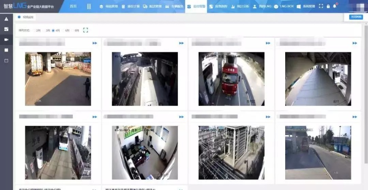368x190 pixels.
Task: Click fast-forward arrows above 出口 exit feed
Action: pos(355,43)
